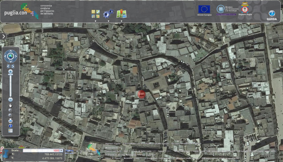Select the hand pan tool
Image resolution: width=283 pixels, height=162 pixels.
10,105
